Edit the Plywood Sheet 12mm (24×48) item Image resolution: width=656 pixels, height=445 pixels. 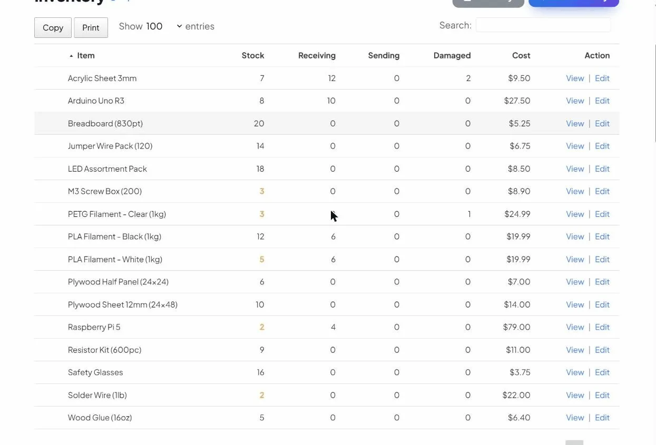click(602, 304)
